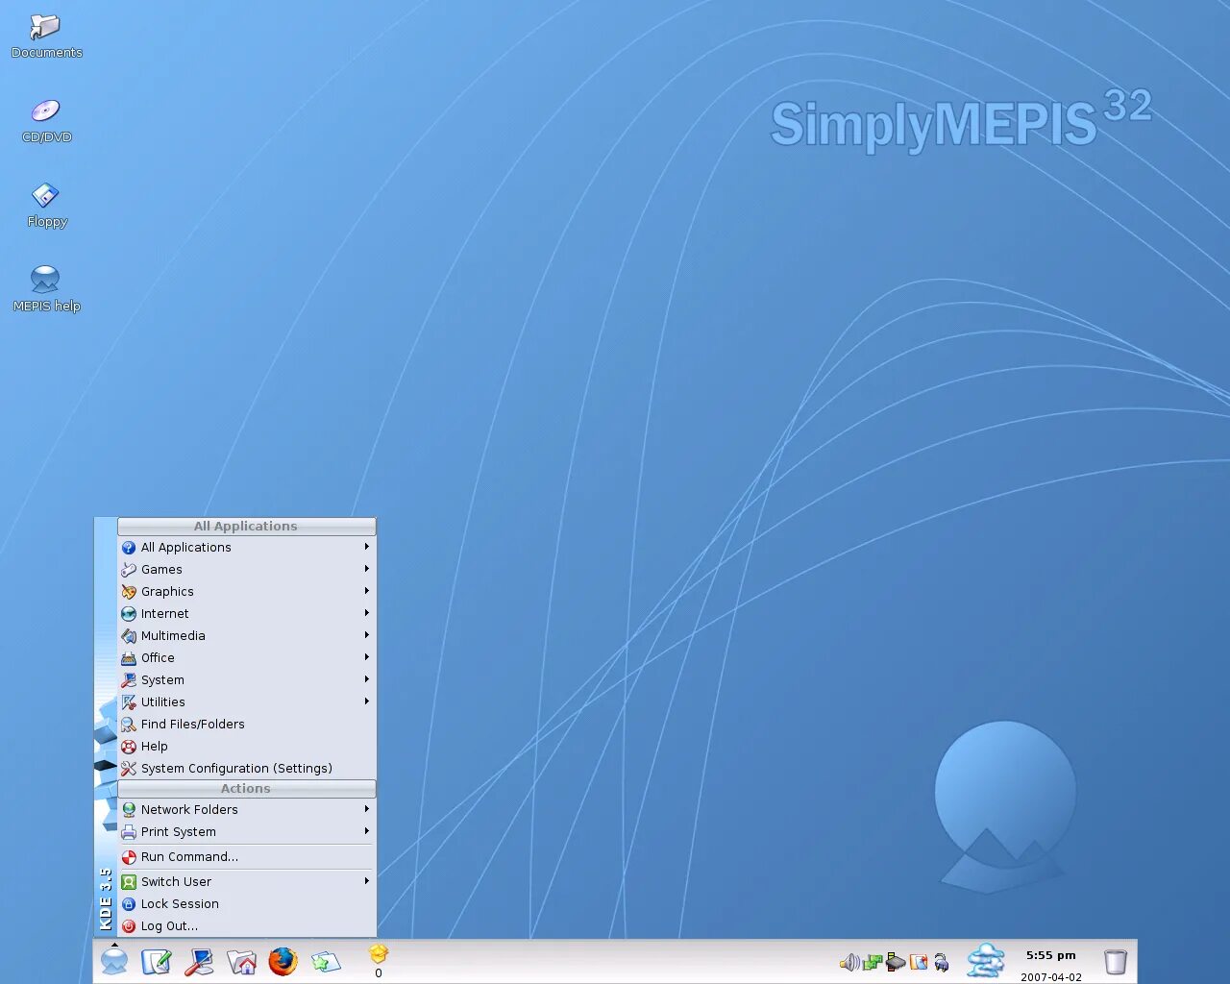Click the folder-with-star panel icon
1230x984 pixels.
326,961
